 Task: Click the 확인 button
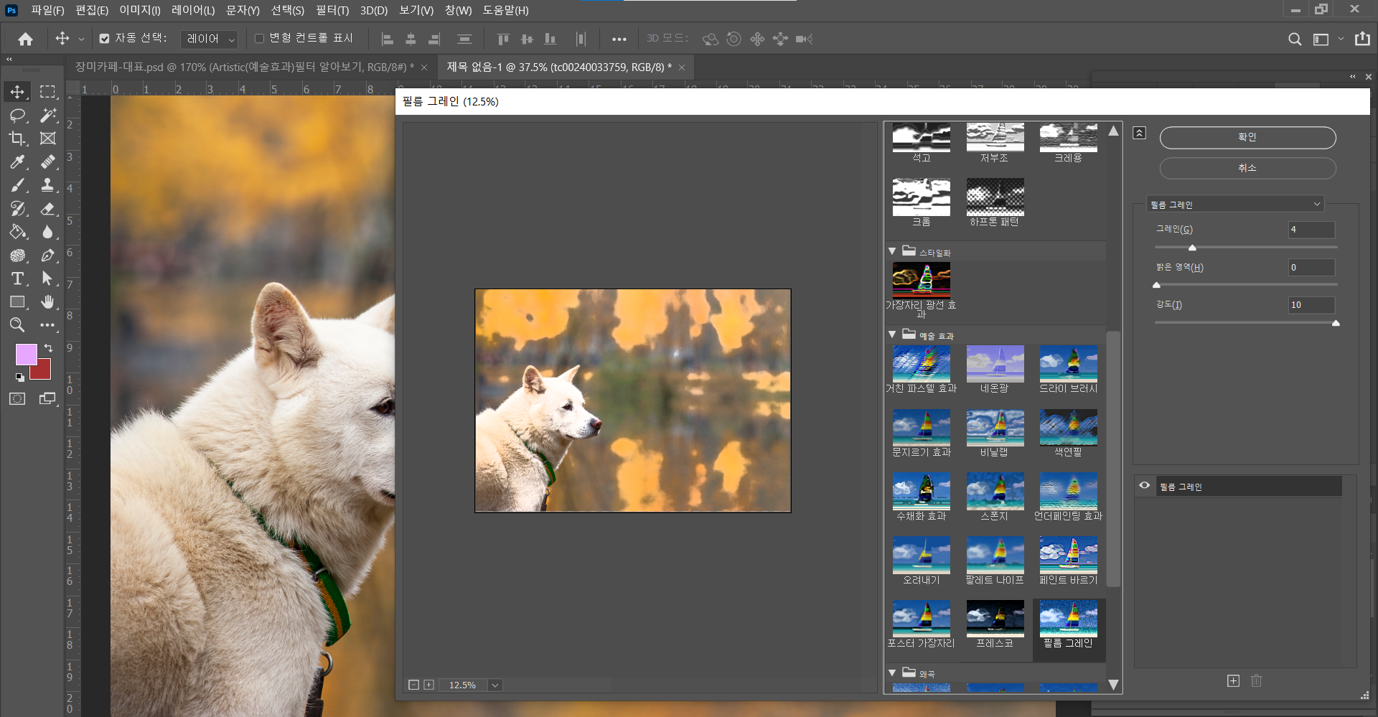click(1247, 137)
